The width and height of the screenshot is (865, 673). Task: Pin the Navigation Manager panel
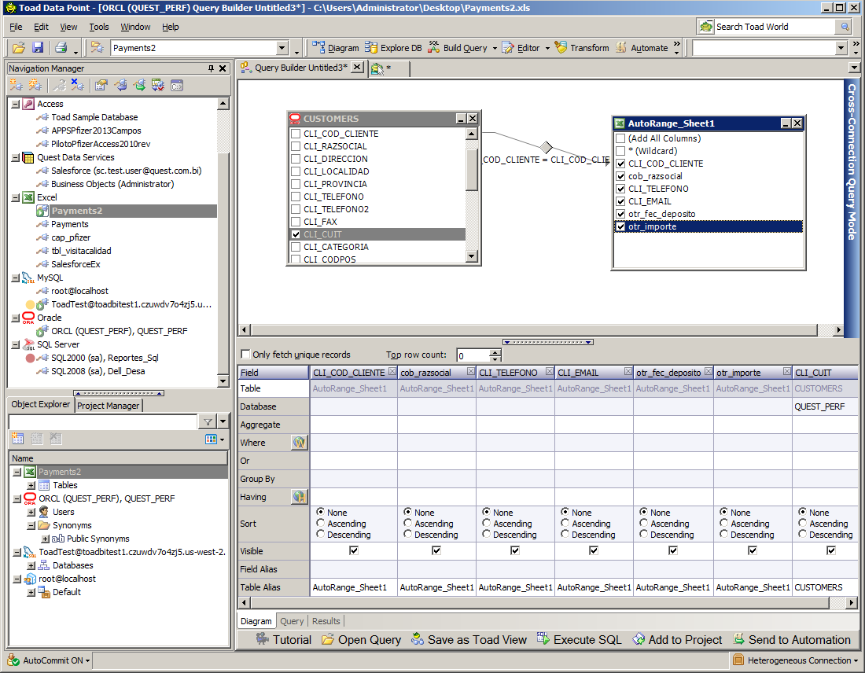click(211, 68)
